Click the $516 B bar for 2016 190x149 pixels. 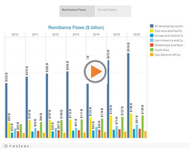coord(128,96)
